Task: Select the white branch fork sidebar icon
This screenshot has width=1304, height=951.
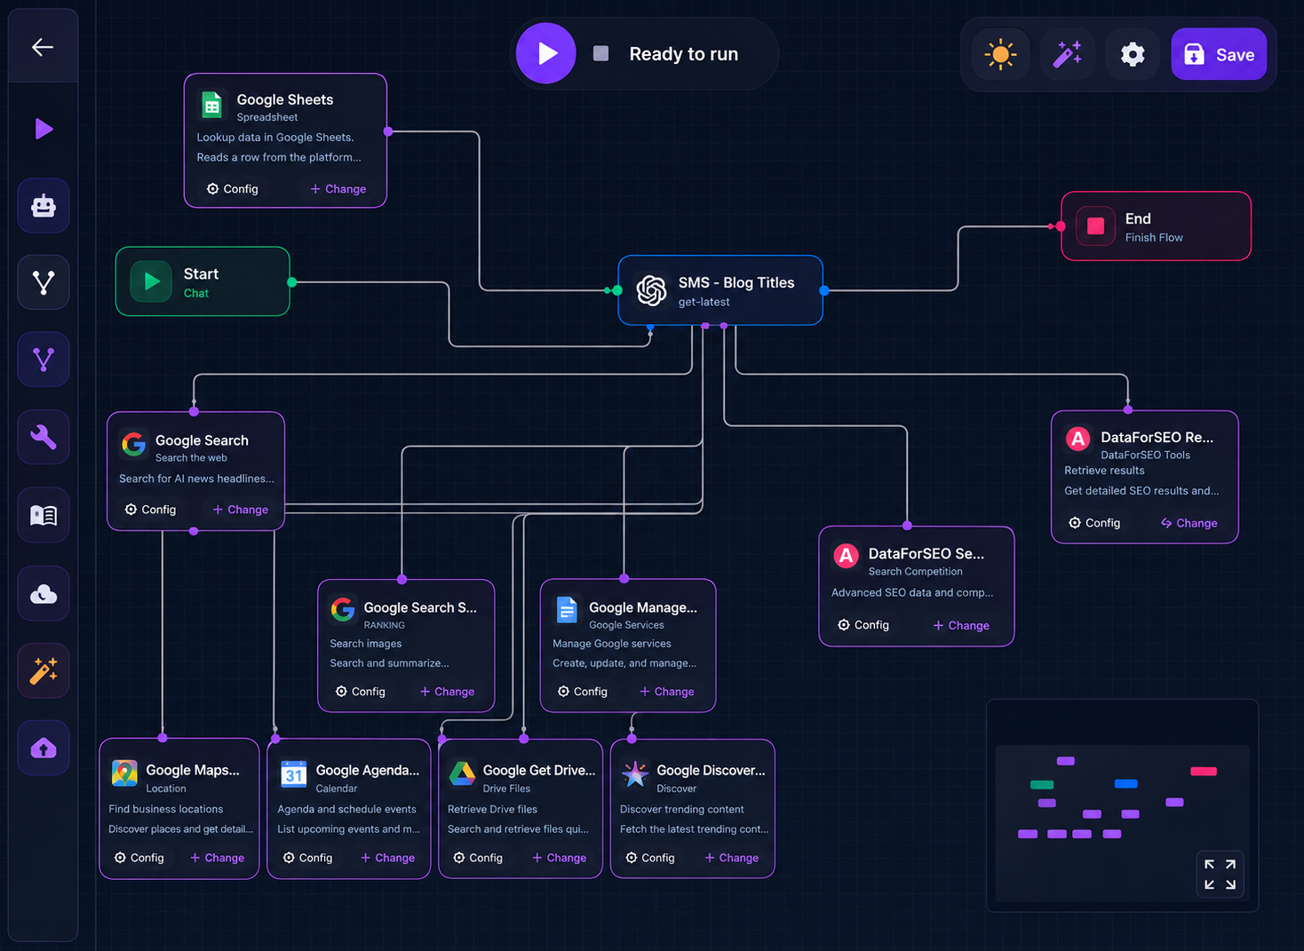Action: click(x=44, y=283)
